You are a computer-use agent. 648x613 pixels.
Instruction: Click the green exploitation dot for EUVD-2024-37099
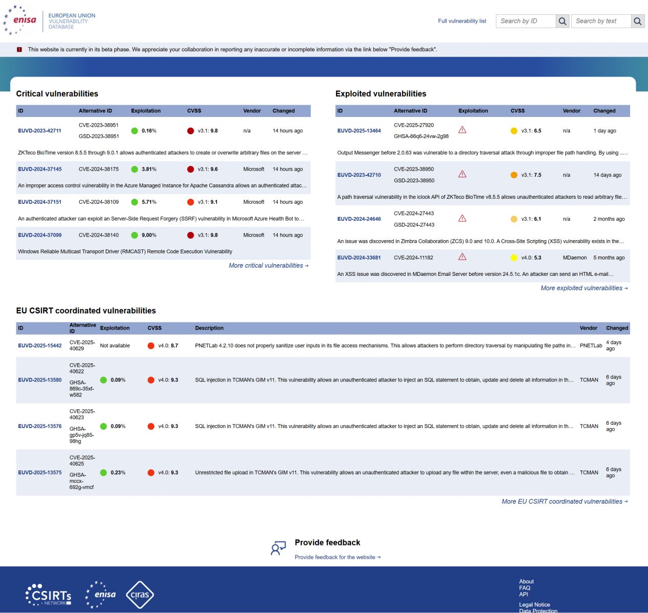135,235
